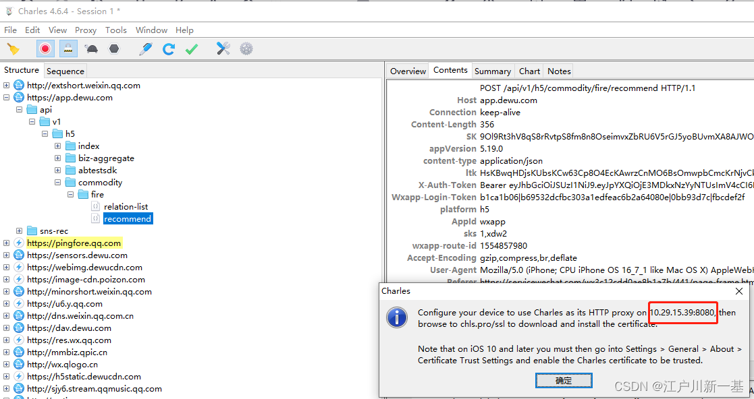754x399 pixels.
Task: Toggle SSL proxying padlock button
Action: click(68, 49)
